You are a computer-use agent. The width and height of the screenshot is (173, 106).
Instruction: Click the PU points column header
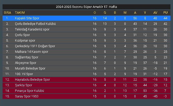tap(165, 13)
